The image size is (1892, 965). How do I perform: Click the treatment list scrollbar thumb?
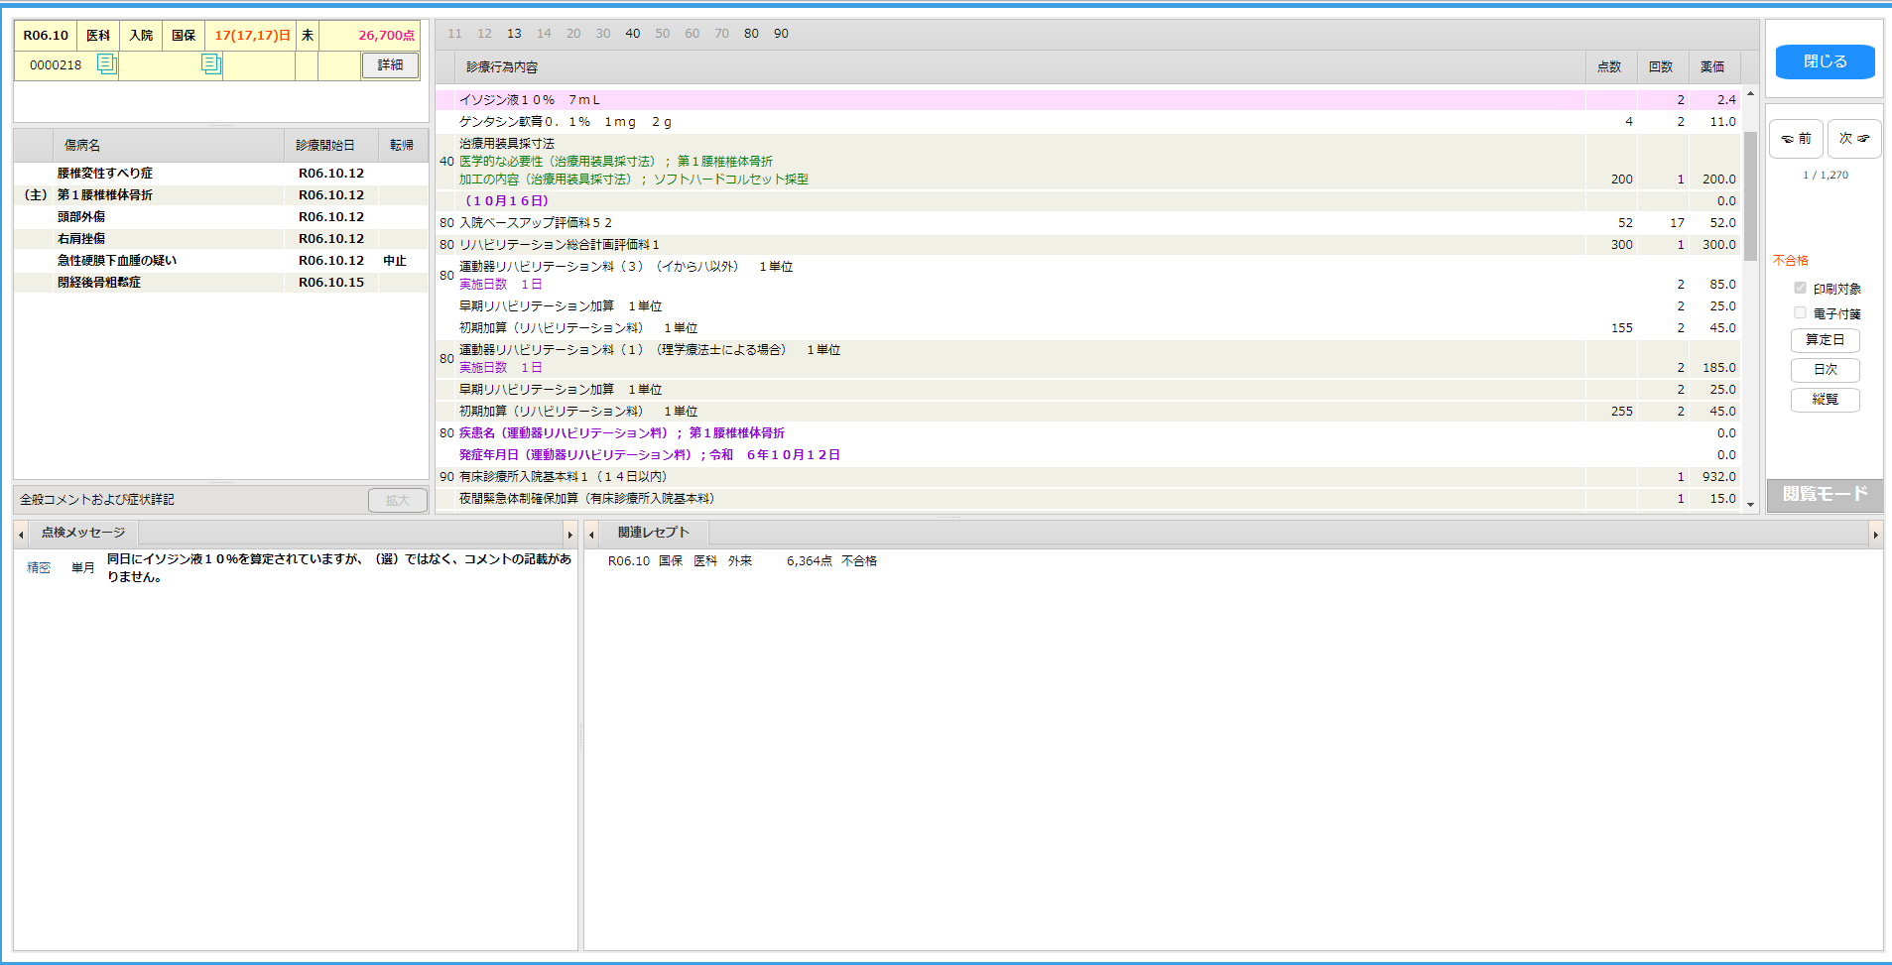(x=1750, y=195)
